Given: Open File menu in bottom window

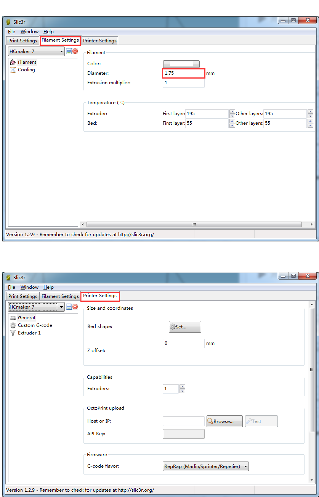Looking at the screenshot, I should pos(11,287).
